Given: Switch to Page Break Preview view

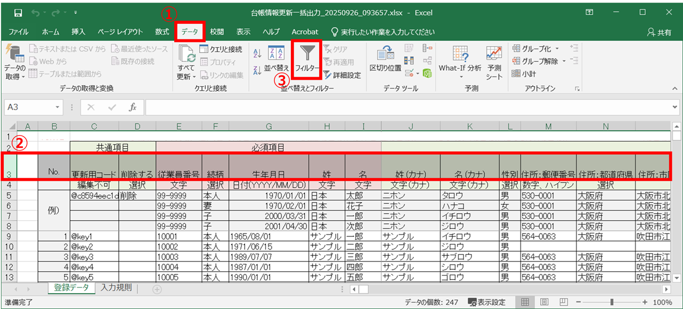Looking at the screenshot, I should (563, 302).
